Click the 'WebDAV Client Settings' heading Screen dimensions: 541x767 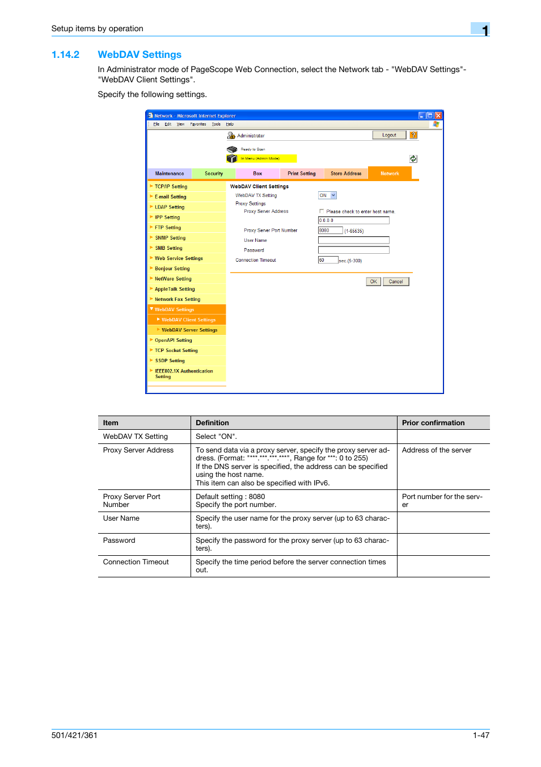259,186
